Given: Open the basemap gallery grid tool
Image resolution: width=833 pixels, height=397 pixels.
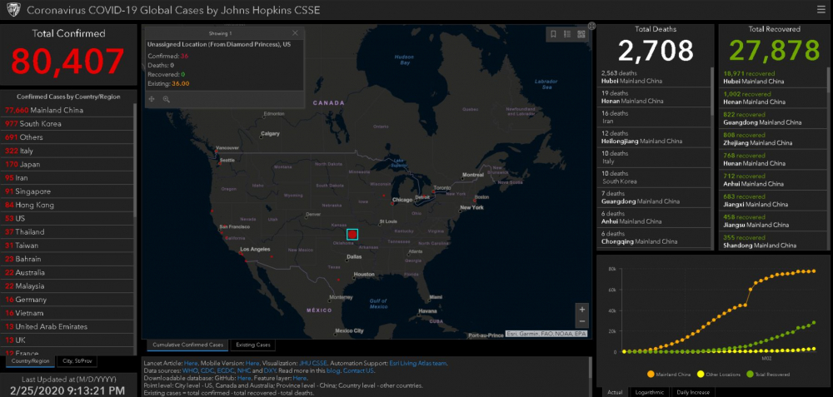Looking at the screenshot, I should coord(581,34).
